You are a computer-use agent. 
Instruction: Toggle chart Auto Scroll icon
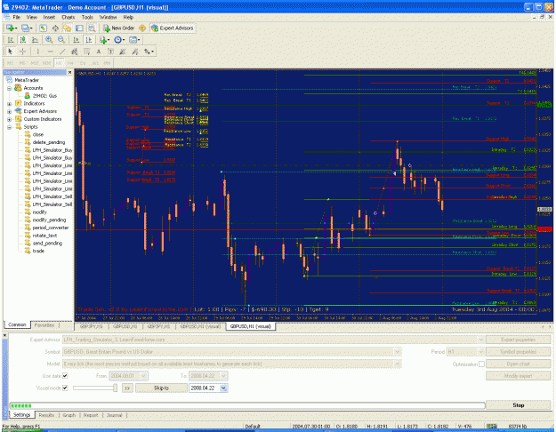tap(76, 40)
